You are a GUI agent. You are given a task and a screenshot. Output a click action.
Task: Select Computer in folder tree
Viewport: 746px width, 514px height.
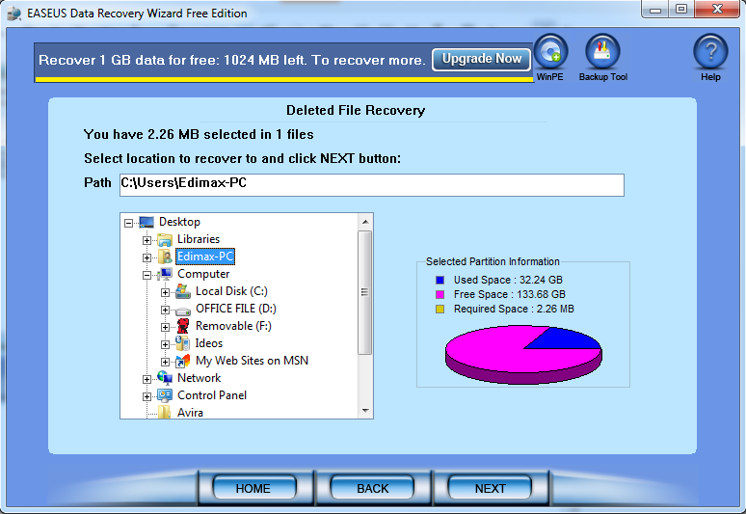point(203,274)
